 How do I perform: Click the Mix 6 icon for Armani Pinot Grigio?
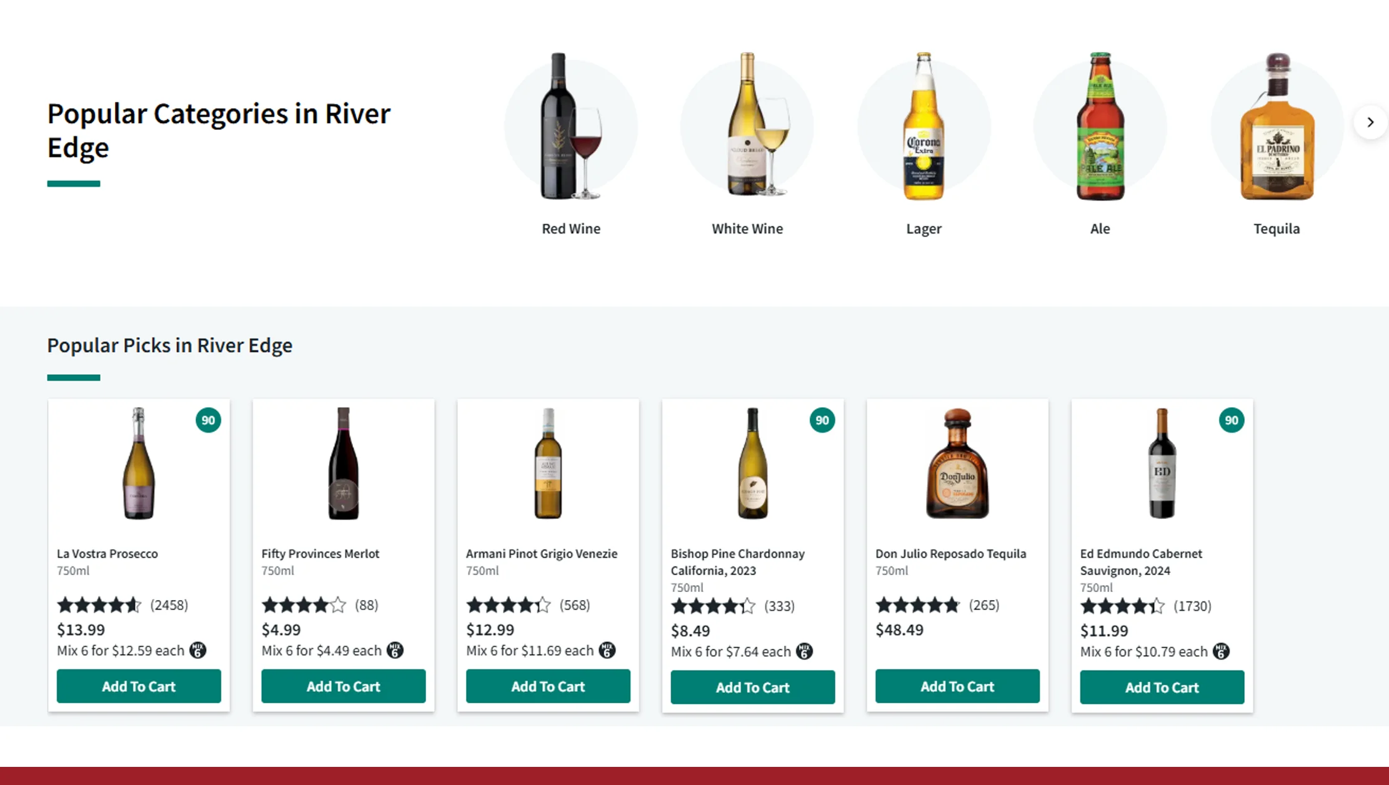(x=607, y=650)
